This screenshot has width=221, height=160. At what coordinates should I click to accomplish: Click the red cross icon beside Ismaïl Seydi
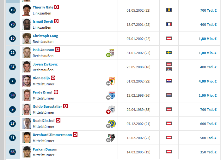pyautogui.click(x=56, y=21)
